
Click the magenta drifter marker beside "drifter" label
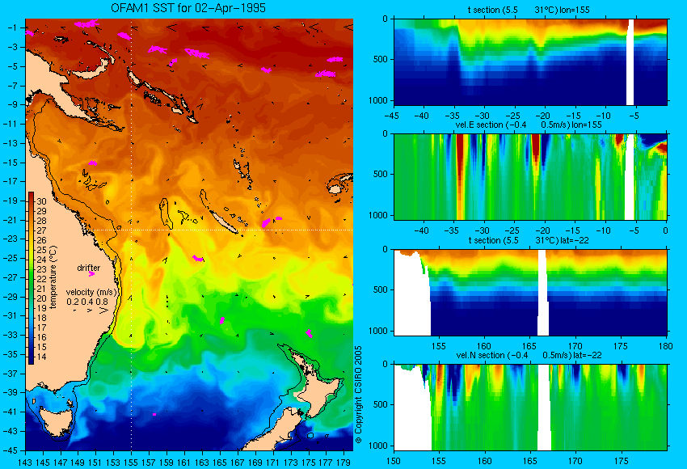click(x=91, y=274)
